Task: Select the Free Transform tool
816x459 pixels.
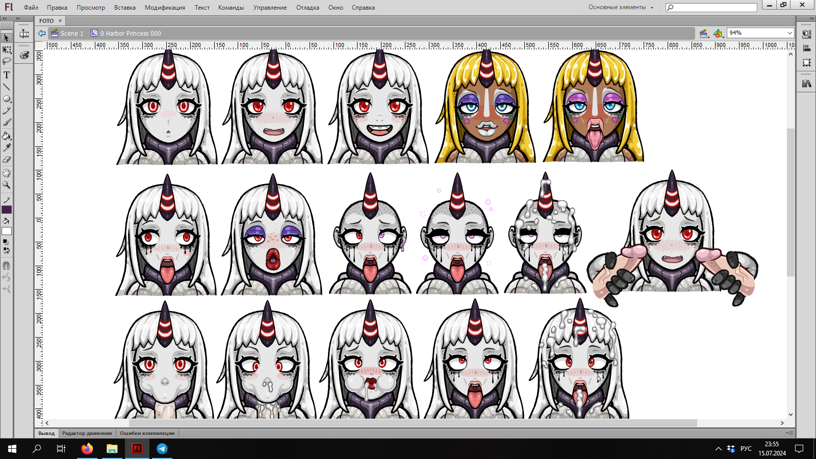Action: tap(7, 50)
